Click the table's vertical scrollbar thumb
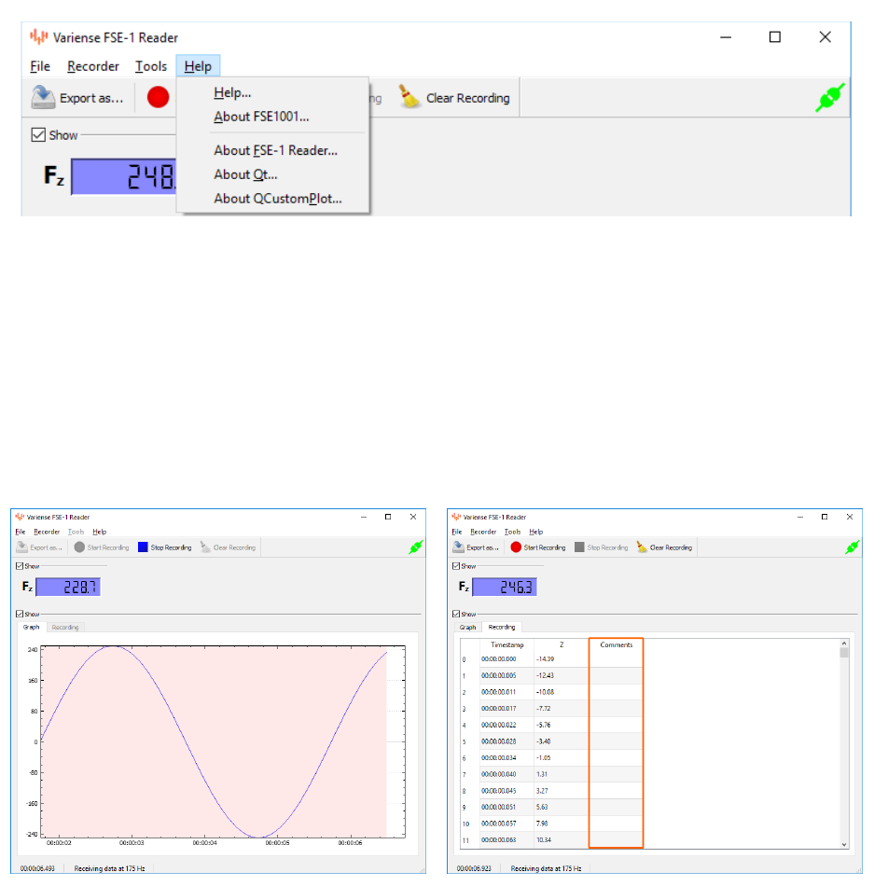This screenshot has height=886, width=874. pyautogui.click(x=844, y=653)
